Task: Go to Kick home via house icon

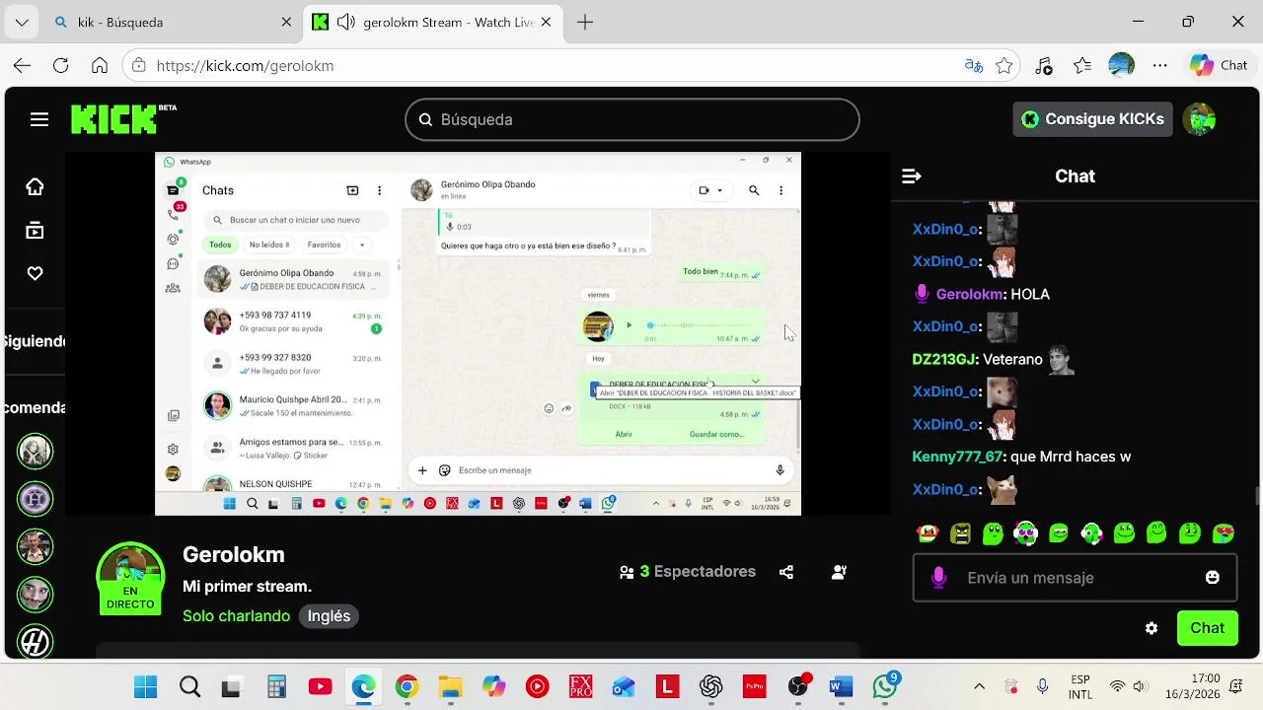Action: [x=36, y=187]
